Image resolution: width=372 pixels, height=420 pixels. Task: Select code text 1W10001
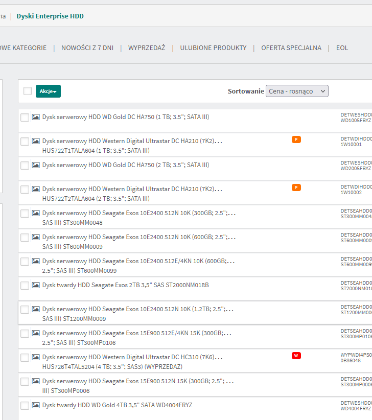tap(351, 145)
